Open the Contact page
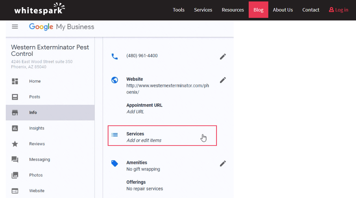356x198 pixels. tap(311, 10)
